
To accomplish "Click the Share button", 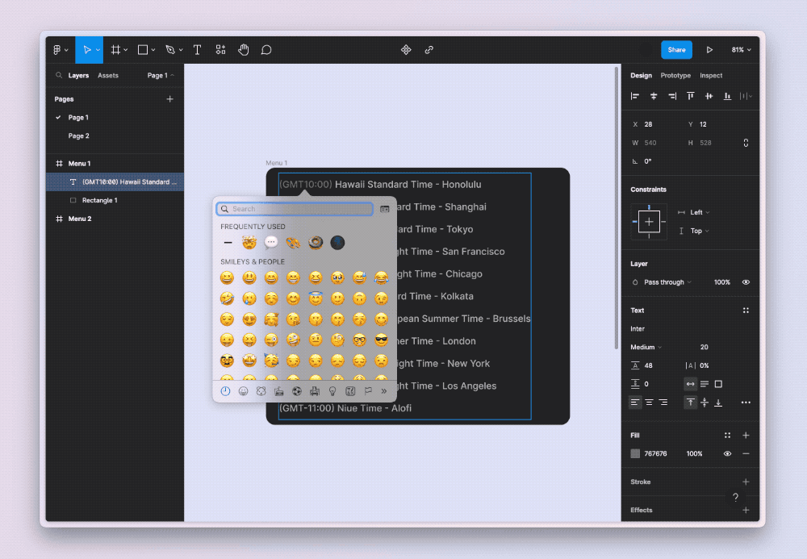I will [x=676, y=50].
